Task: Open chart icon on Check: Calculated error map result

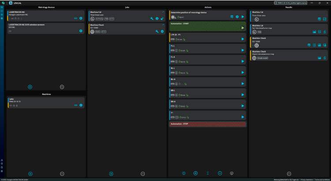Action: [x=320, y=58]
